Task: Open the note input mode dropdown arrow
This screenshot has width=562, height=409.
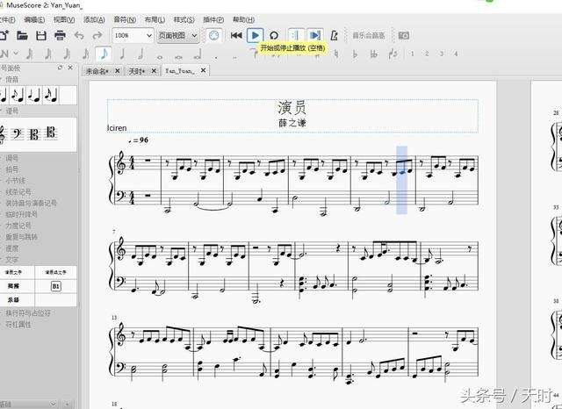Action: pos(16,54)
